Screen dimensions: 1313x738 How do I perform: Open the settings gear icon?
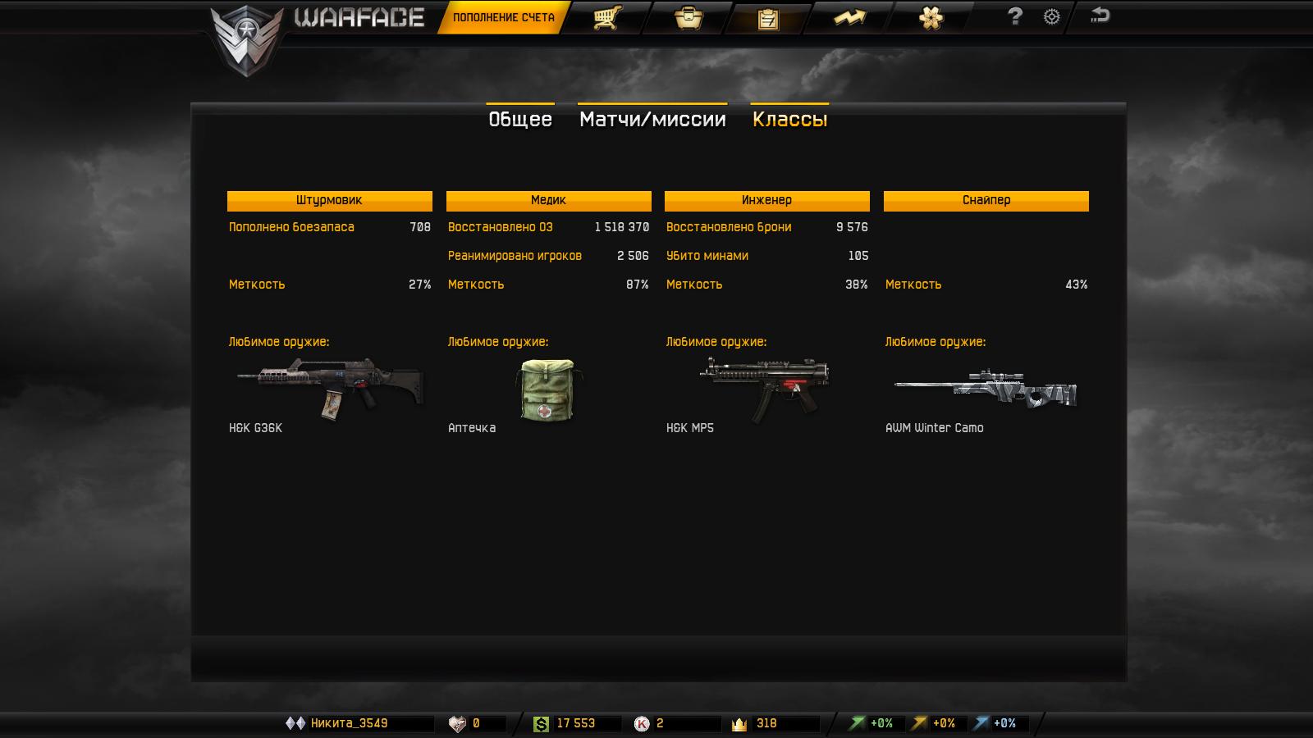tap(1051, 16)
